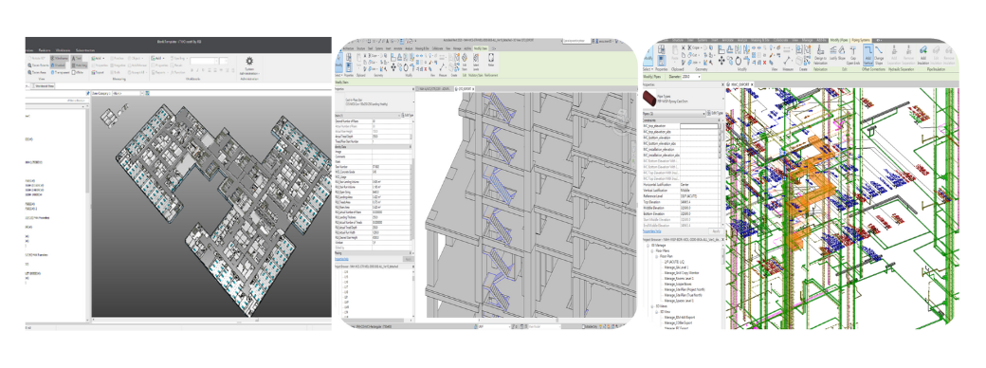This screenshot has width=986, height=368.
Task: Click the Pipe Types material preview swatch
Action: click(x=648, y=98)
